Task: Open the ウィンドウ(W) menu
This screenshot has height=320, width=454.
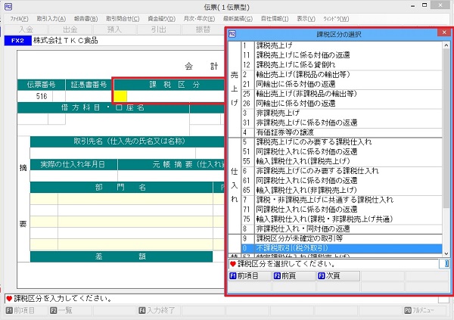Action: pyautogui.click(x=336, y=19)
